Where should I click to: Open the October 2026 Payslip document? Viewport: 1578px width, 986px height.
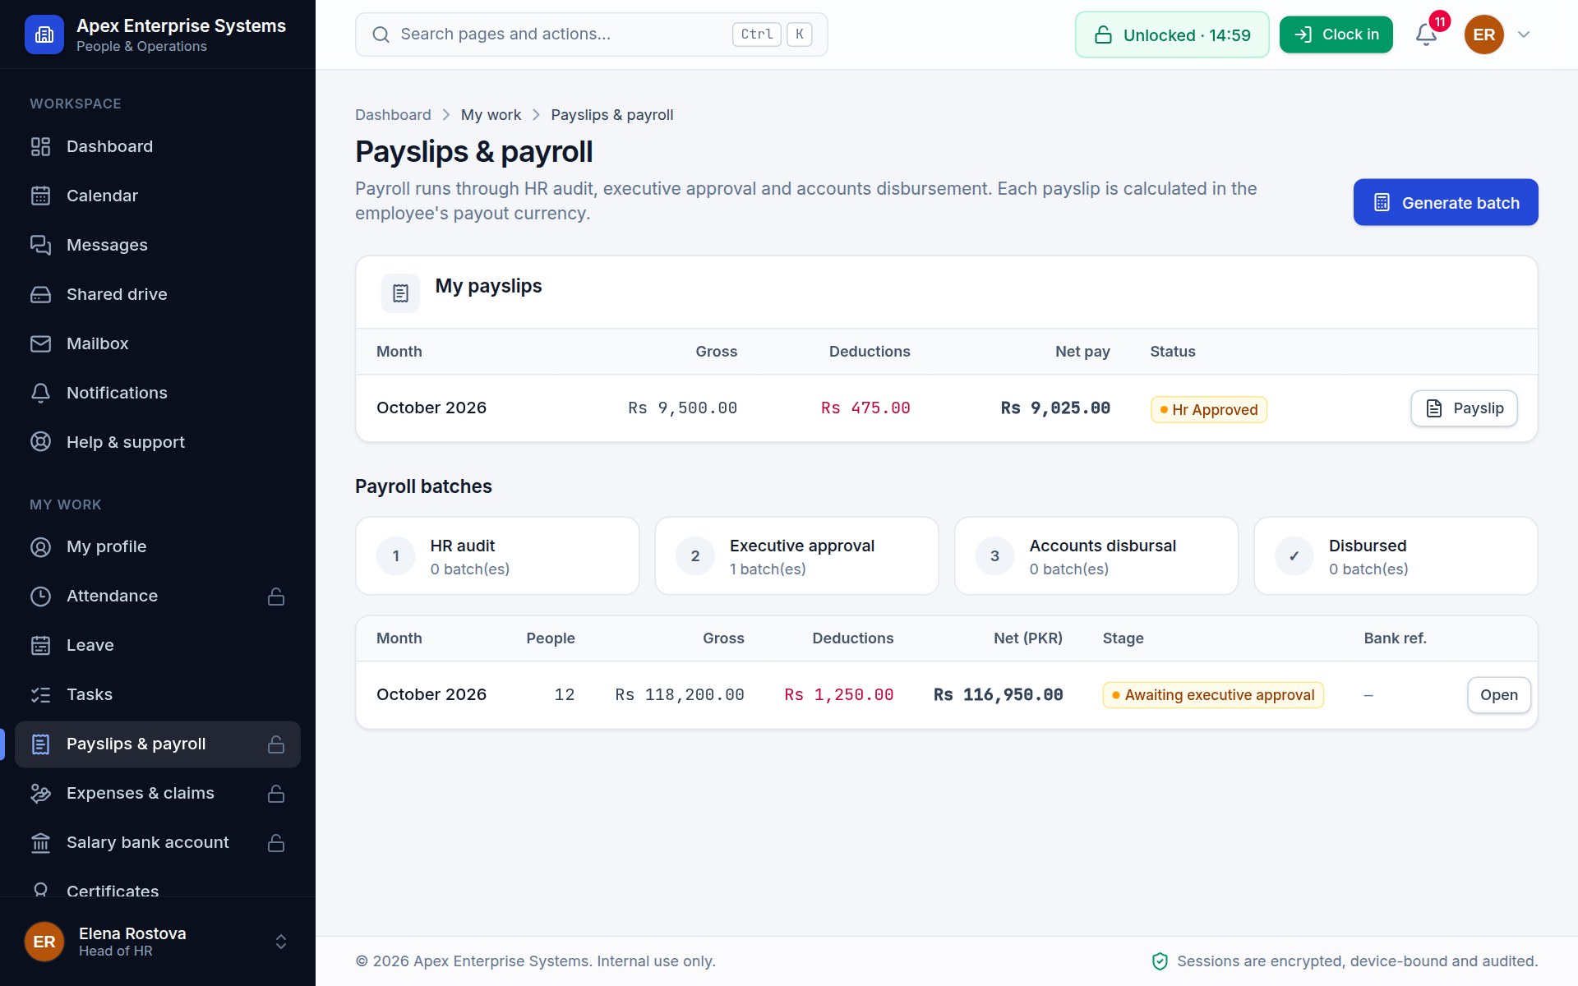1464,408
